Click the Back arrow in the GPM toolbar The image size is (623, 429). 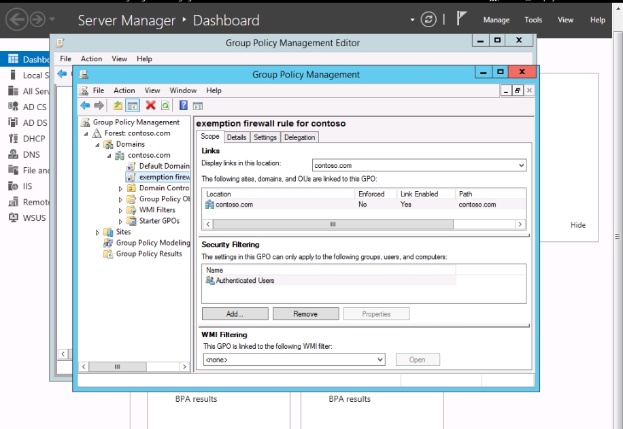point(85,105)
